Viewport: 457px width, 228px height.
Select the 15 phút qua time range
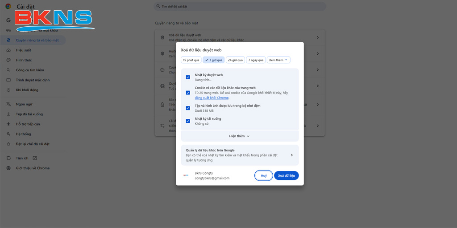pos(191,60)
